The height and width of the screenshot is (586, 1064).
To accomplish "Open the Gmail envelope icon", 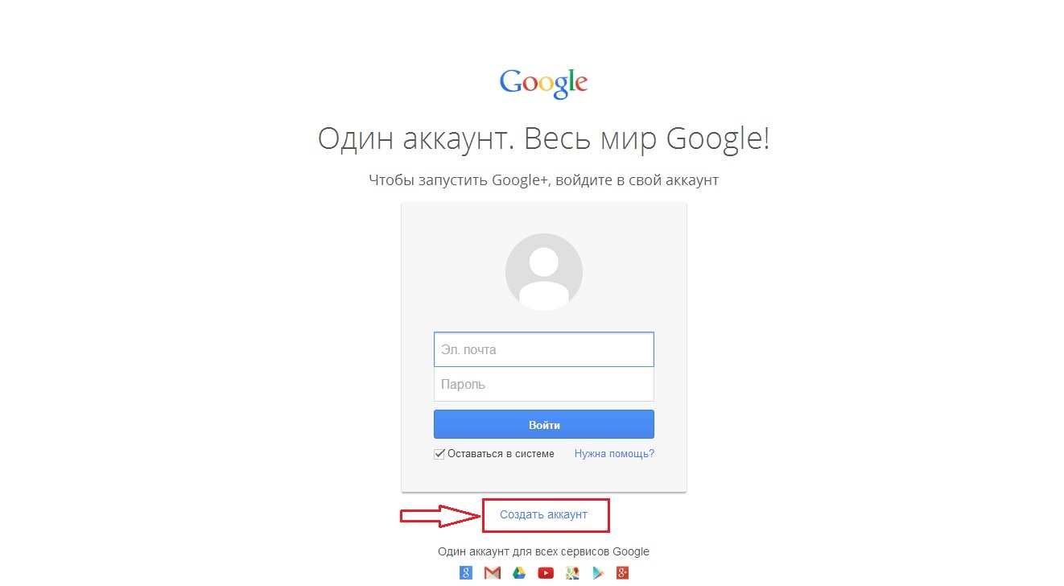I will click(x=493, y=573).
